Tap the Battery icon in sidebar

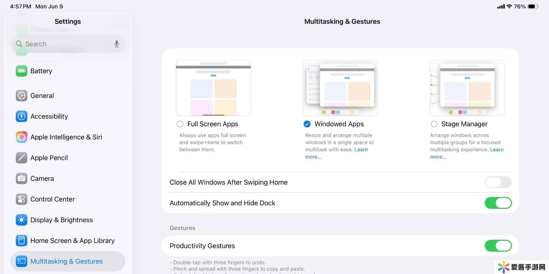pyautogui.click(x=21, y=71)
